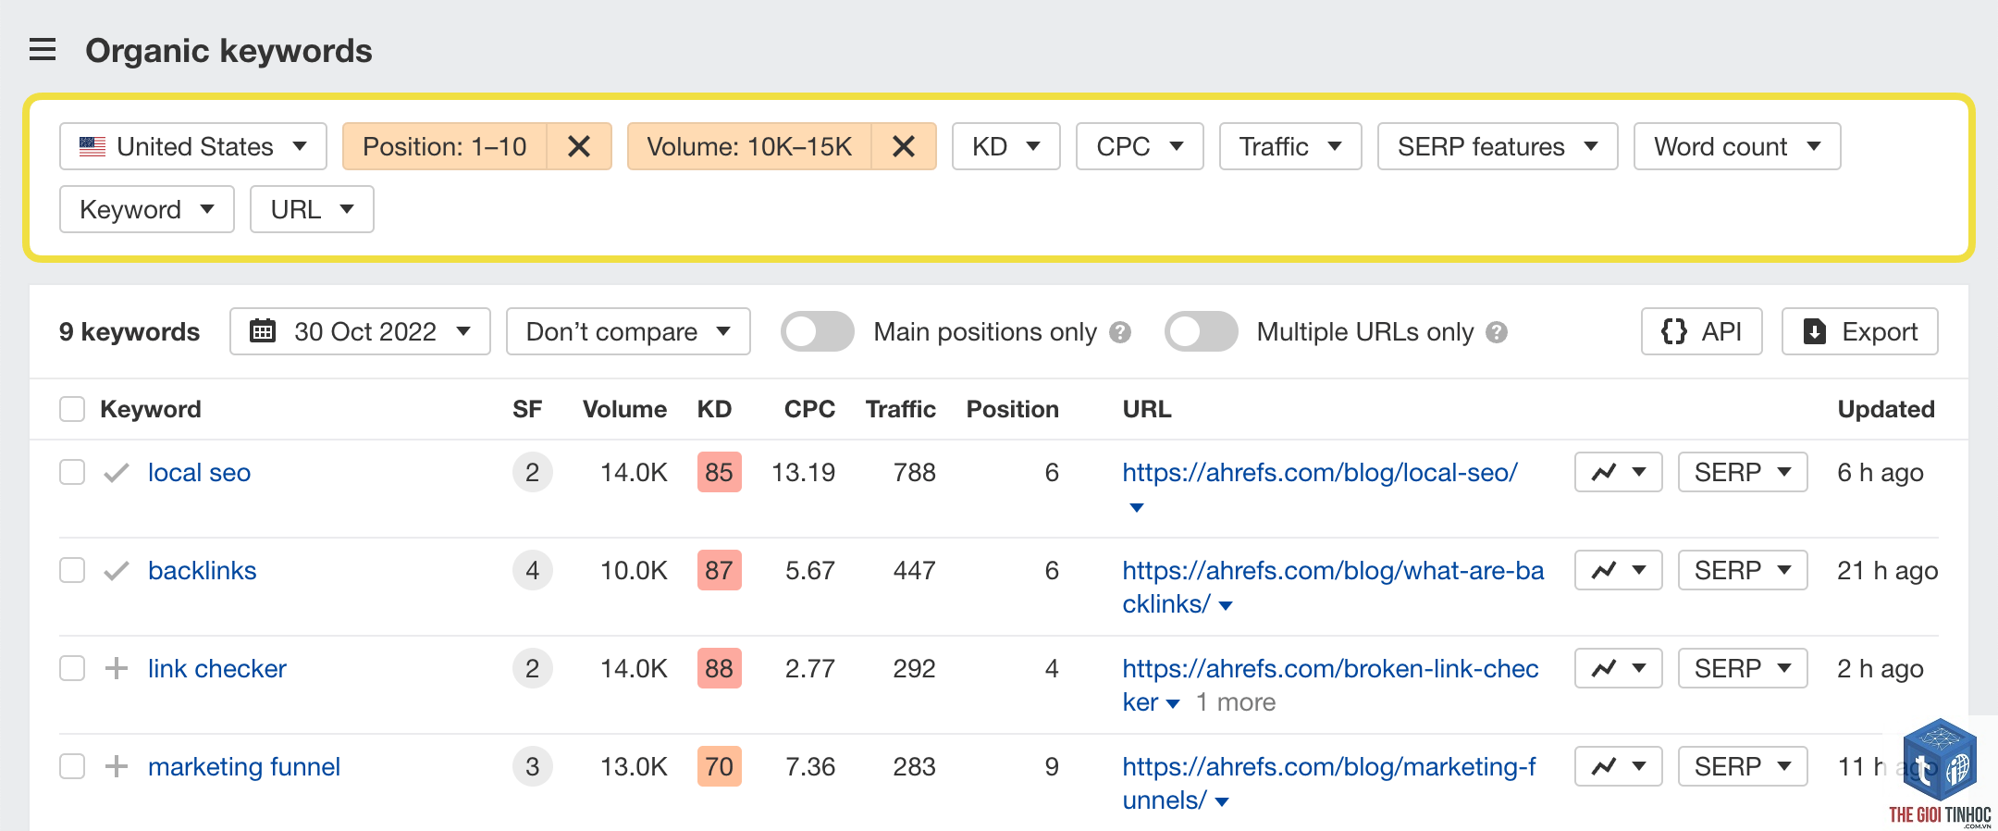Toggle Main positions only switch

point(818,331)
